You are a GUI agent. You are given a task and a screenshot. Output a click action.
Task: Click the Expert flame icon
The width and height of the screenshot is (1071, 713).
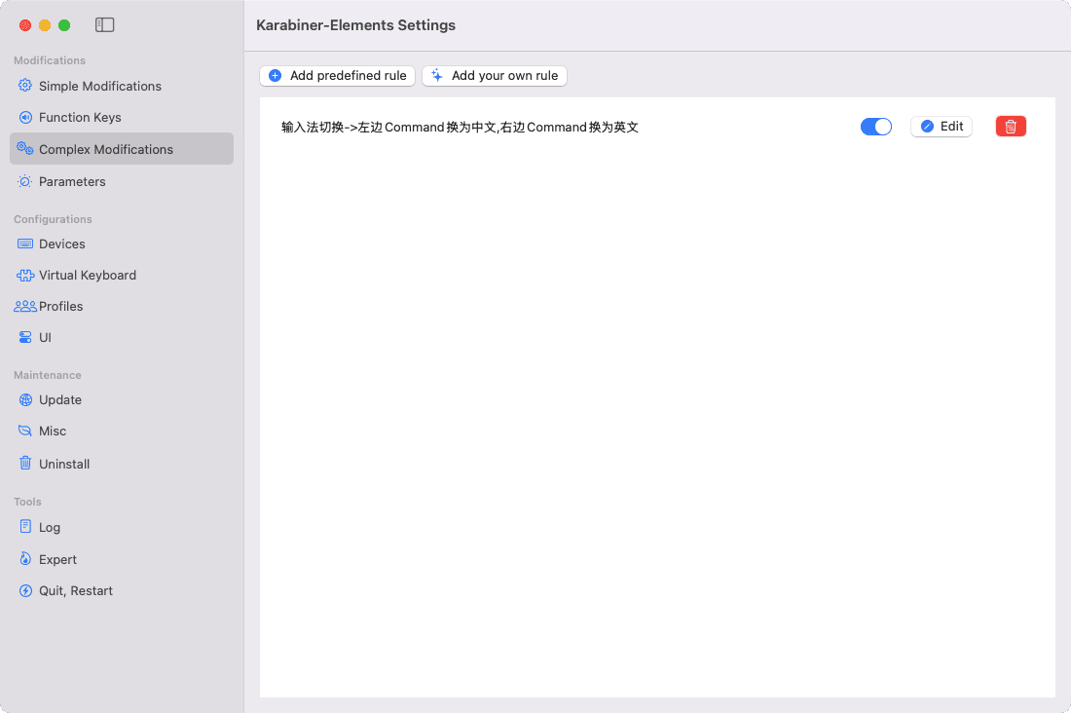point(25,559)
